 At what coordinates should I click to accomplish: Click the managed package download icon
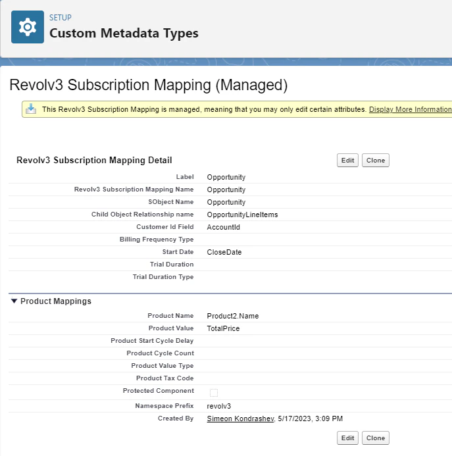click(31, 109)
